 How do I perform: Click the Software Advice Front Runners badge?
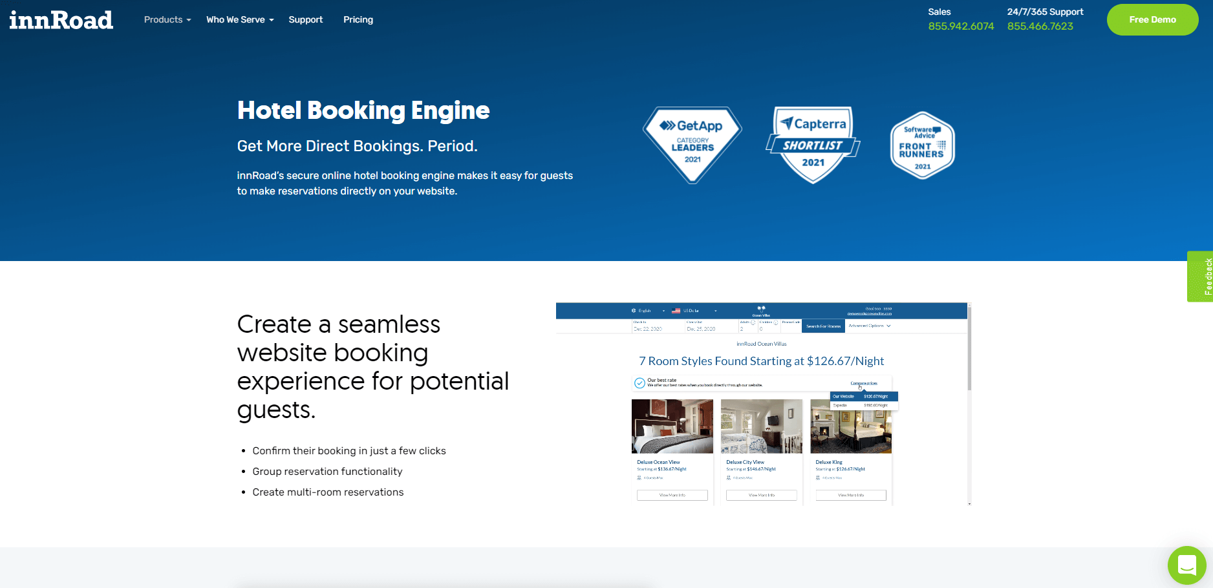point(922,145)
